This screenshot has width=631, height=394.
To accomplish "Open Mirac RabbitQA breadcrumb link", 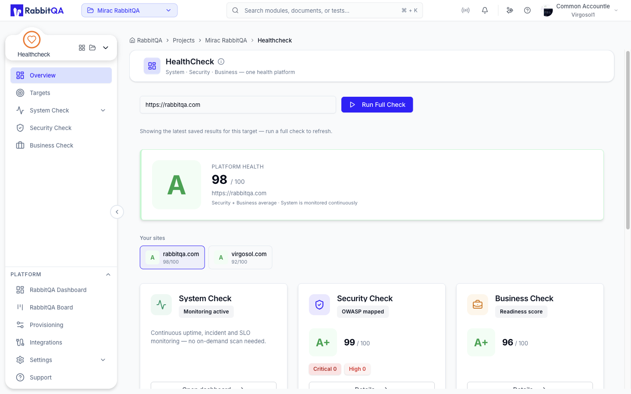I will [x=226, y=40].
